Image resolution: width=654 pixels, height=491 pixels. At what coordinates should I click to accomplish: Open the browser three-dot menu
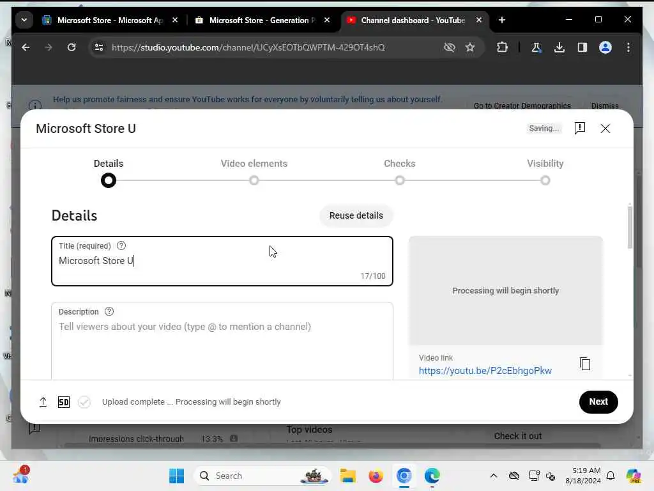click(628, 47)
